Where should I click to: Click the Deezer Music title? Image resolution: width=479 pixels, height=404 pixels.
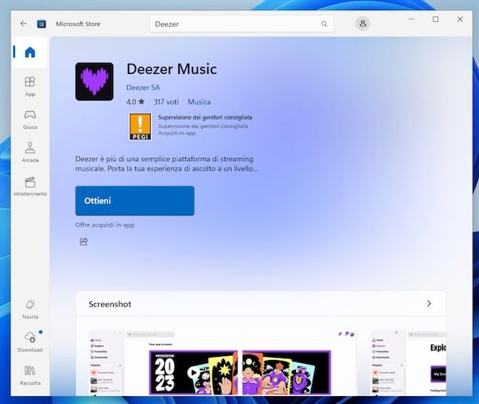click(172, 69)
